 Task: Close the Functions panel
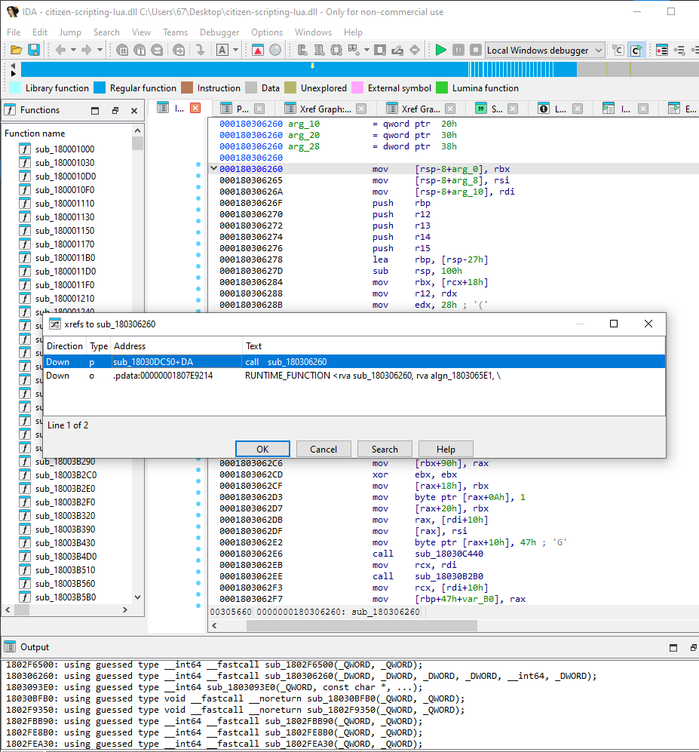tap(134, 111)
